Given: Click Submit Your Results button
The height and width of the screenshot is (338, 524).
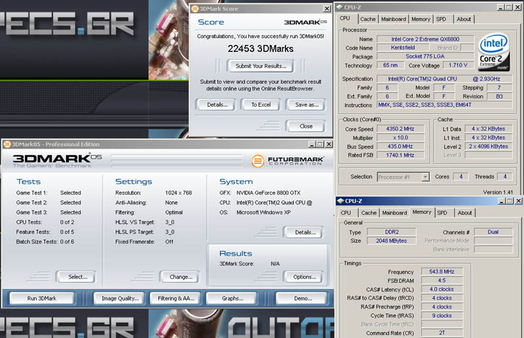Looking at the screenshot, I should 261,66.
